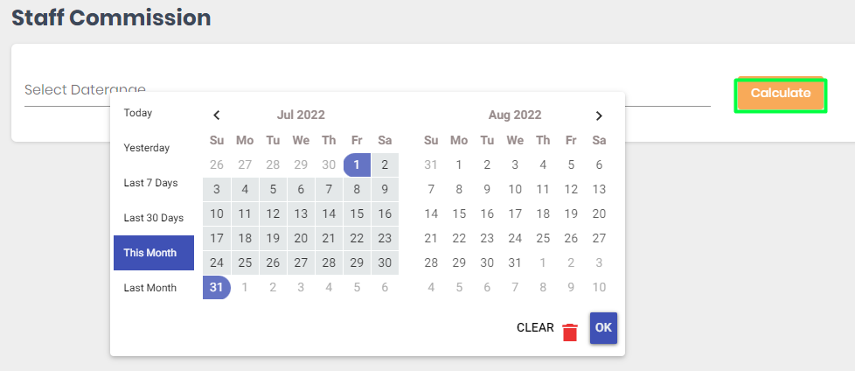Choose August 31 in right calendar
Image resolution: width=855 pixels, height=371 pixels.
point(515,263)
